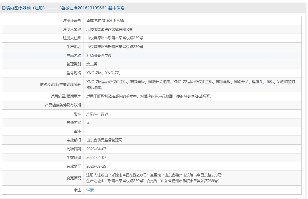Click the 批准日期 value 2023-04-07
Screen dimensions: 308x199
(96, 149)
